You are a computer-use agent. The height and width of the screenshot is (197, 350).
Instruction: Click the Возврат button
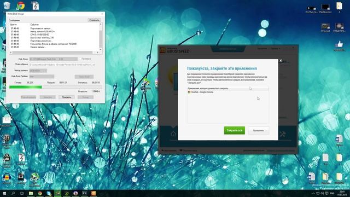[85, 97]
